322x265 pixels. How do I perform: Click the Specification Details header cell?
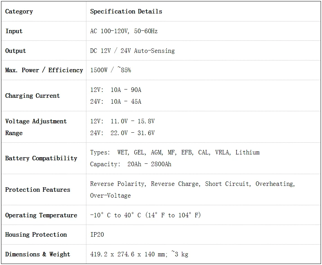(x=126, y=11)
